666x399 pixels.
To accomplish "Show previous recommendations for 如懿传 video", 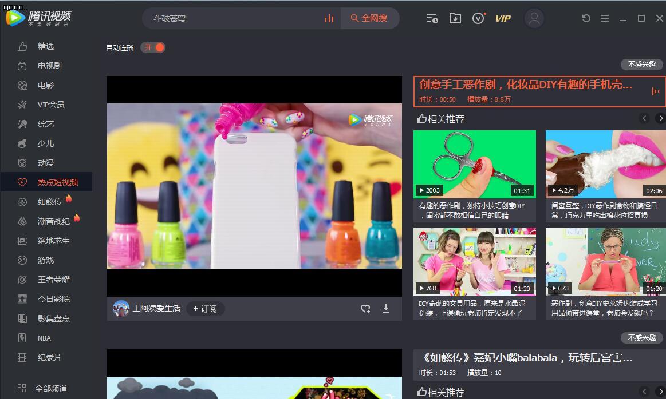I will (x=644, y=392).
